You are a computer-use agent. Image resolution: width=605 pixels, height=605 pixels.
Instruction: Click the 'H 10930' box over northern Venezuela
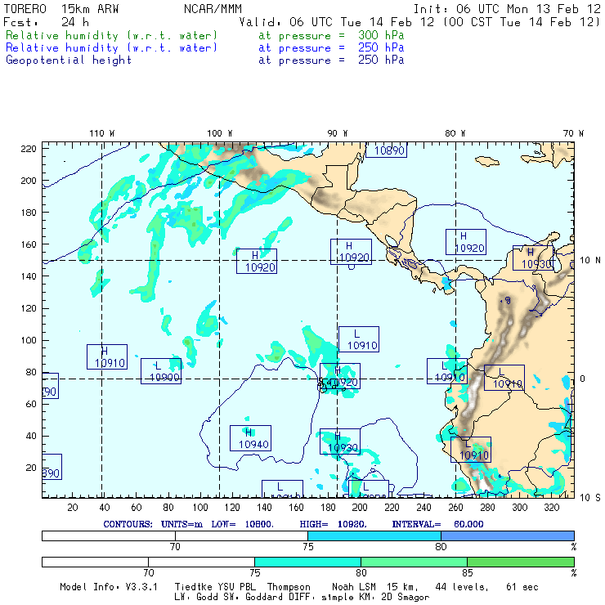[533, 258]
